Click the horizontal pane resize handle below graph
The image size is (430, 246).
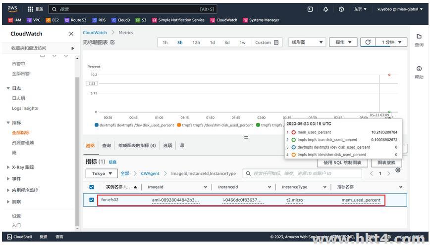pyautogui.click(x=246, y=137)
